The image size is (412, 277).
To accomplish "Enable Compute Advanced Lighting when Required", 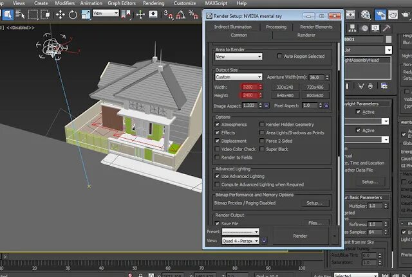I will tap(217, 184).
